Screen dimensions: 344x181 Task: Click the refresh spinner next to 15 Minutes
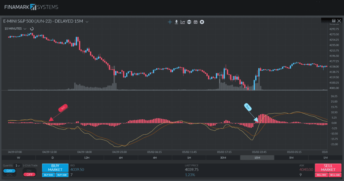click(32, 29)
